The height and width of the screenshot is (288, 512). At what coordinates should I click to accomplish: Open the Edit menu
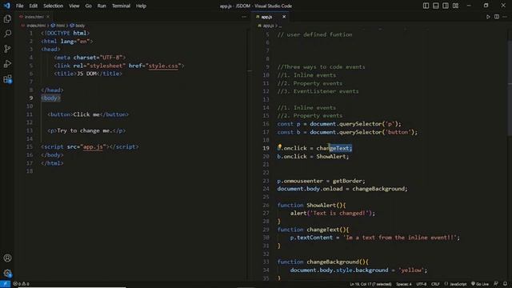click(34, 6)
